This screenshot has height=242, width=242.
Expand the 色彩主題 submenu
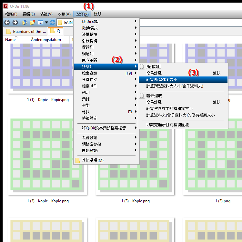point(106,60)
